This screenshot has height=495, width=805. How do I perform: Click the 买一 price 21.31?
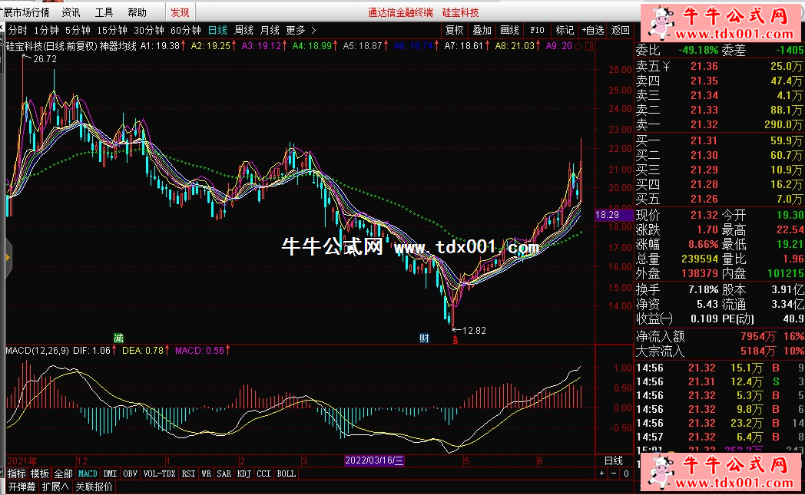704,140
